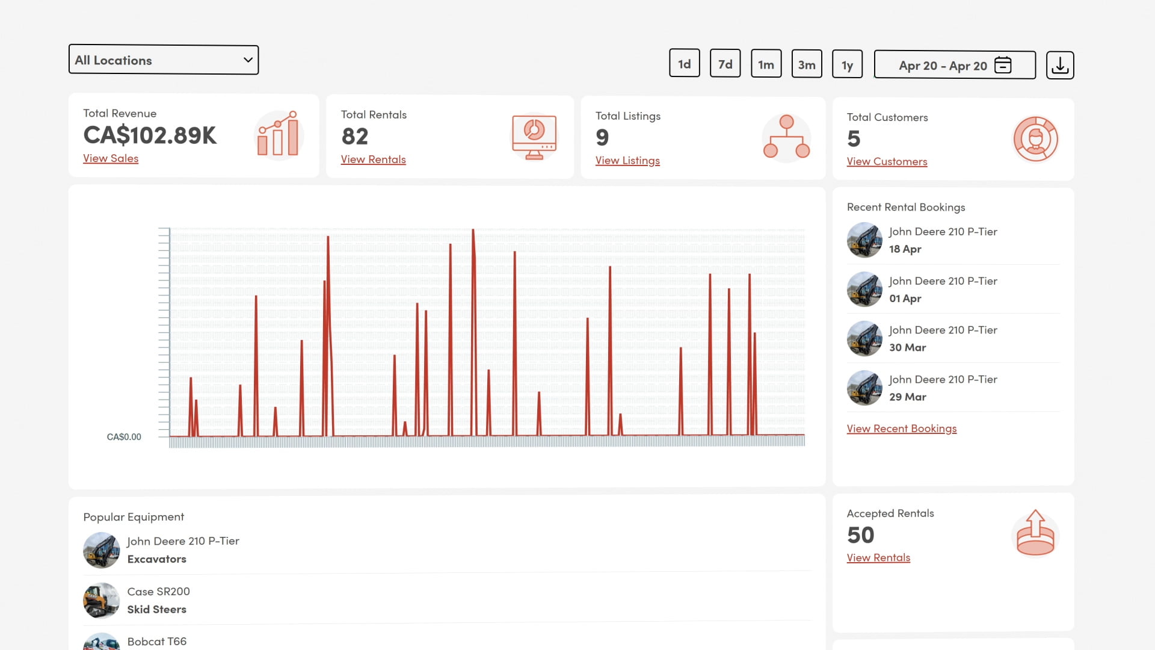The image size is (1155, 650).
Task: Choose the 1m time range
Action: tap(766, 64)
